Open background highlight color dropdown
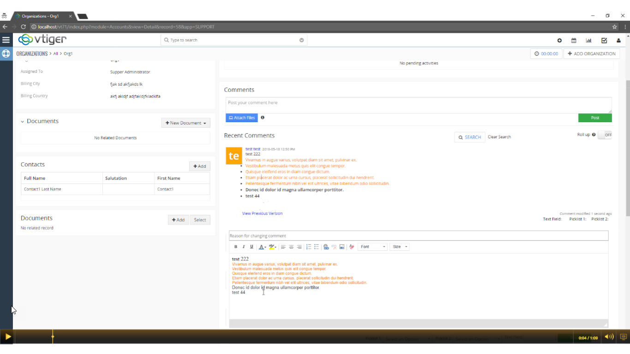 273,247
